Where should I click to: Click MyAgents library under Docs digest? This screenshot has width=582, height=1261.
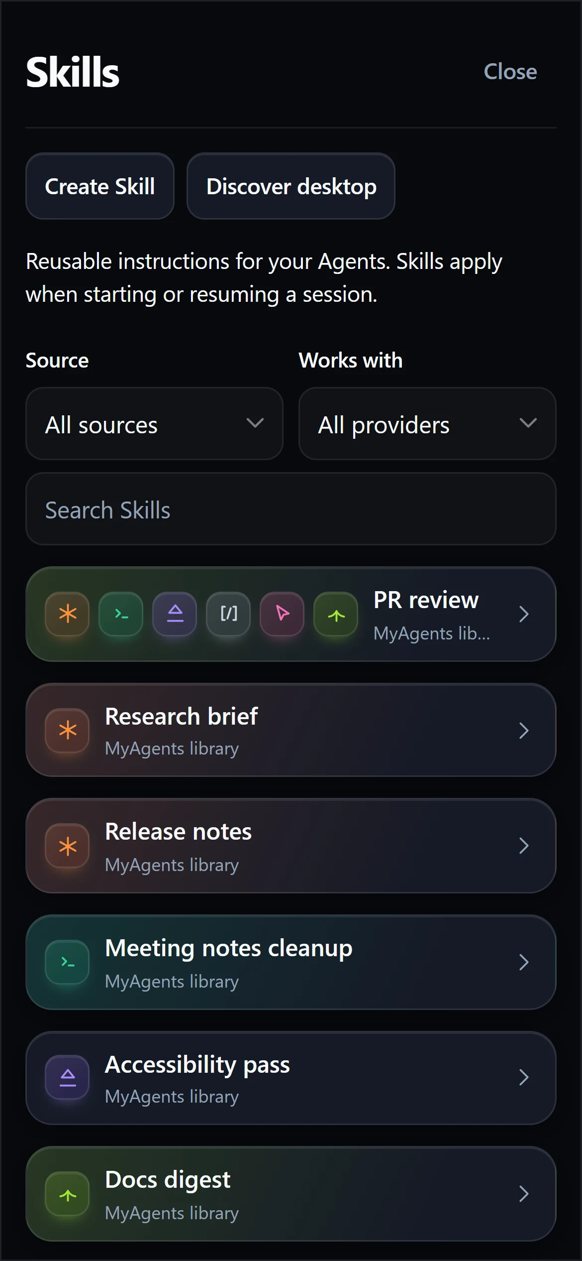pos(172,1213)
